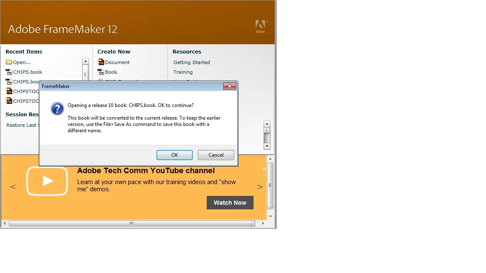The image size is (486, 273).
Task: Open the Training resource link
Action: point(183,72)
